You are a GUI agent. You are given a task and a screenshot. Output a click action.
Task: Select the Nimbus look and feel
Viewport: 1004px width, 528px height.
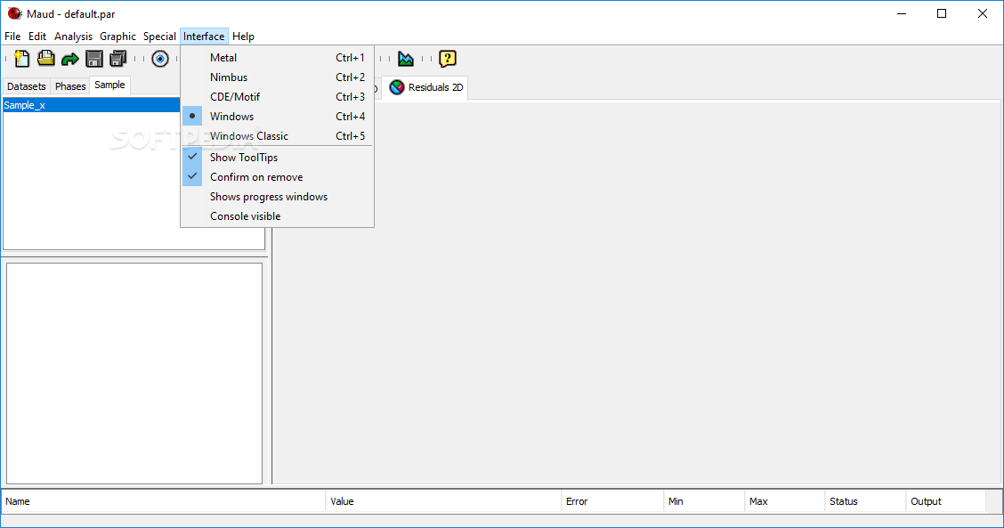[277, 77]
